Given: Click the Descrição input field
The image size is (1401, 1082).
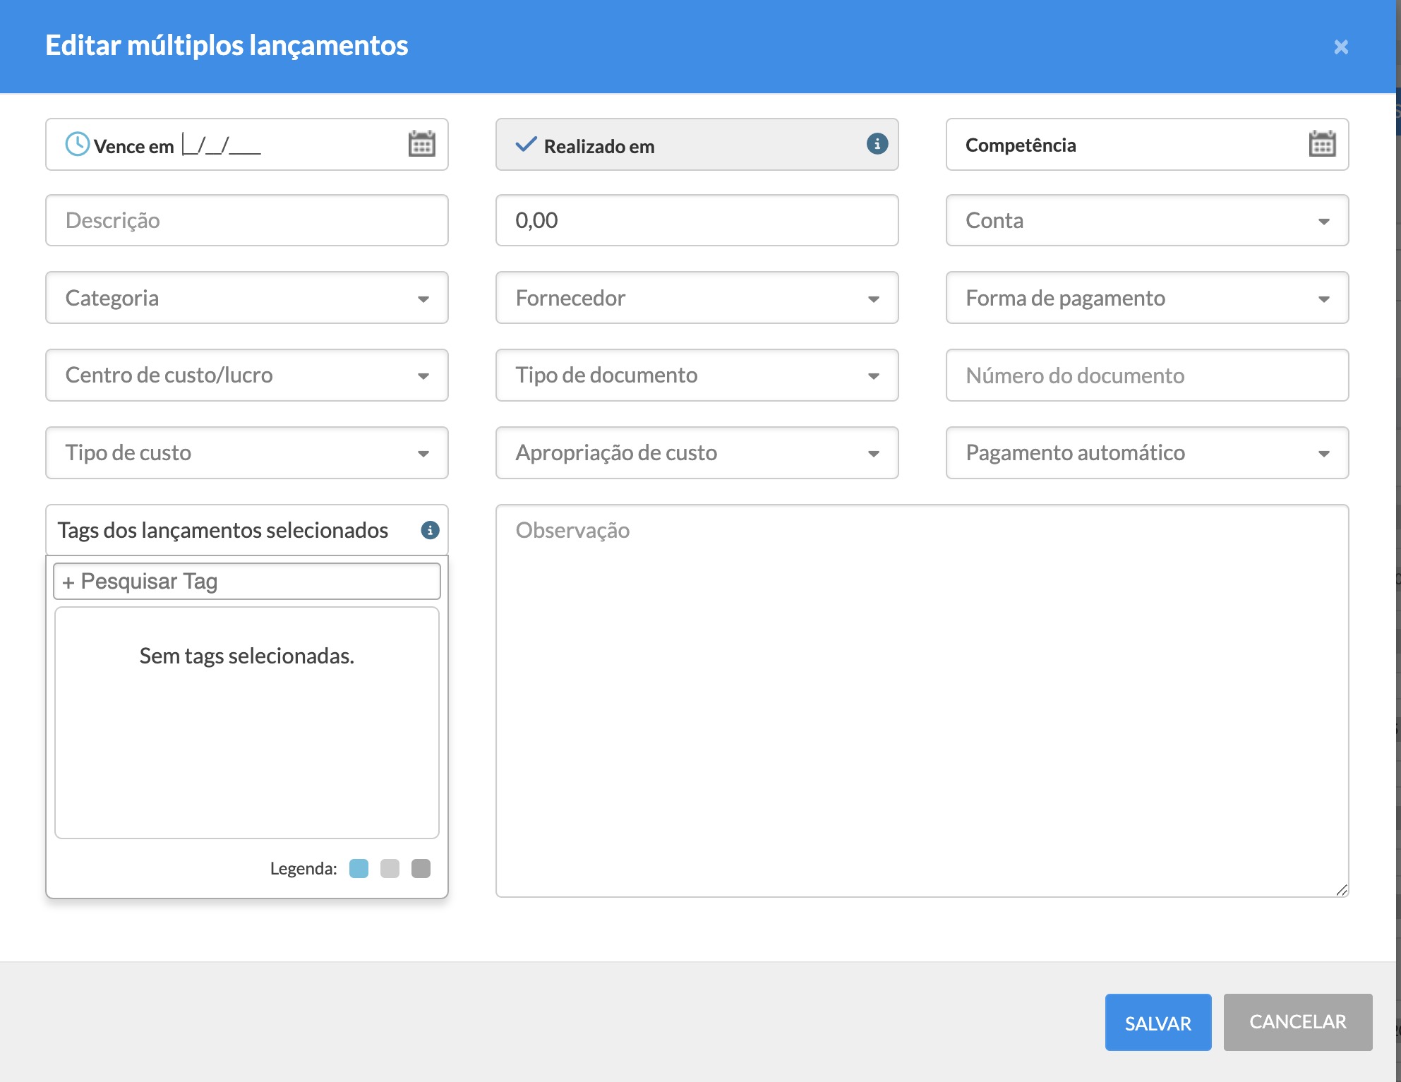Looking at the screenshot, I should click(246, 221).
